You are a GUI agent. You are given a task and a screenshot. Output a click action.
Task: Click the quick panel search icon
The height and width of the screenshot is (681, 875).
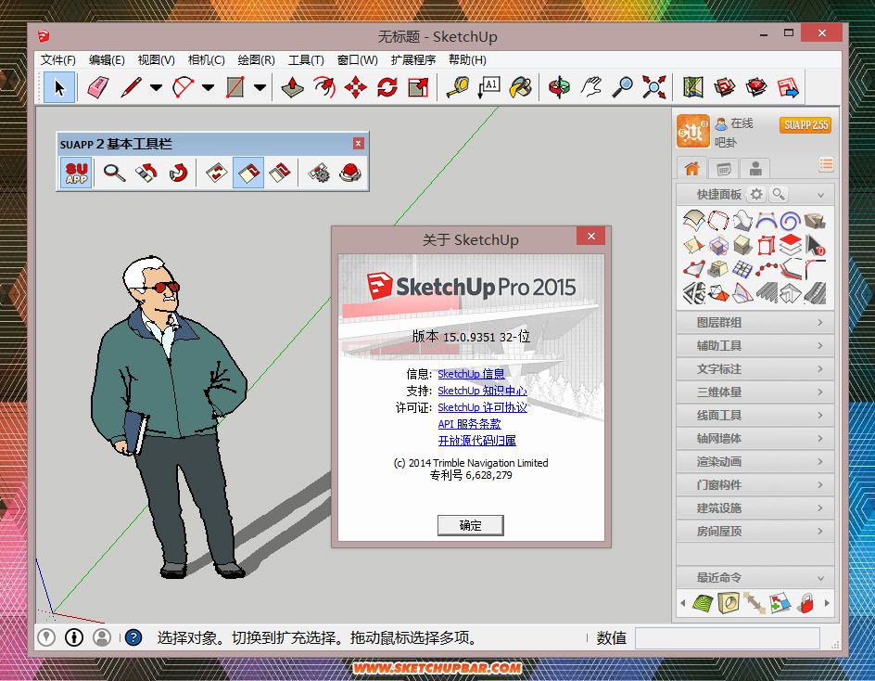pyautogui.click(x=778, y=195)
